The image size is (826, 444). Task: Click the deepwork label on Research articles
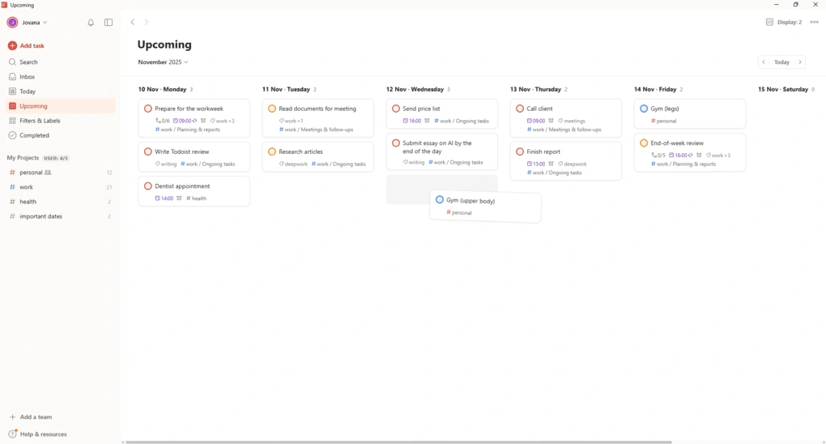pyautogui.click(x=293, y=164)
